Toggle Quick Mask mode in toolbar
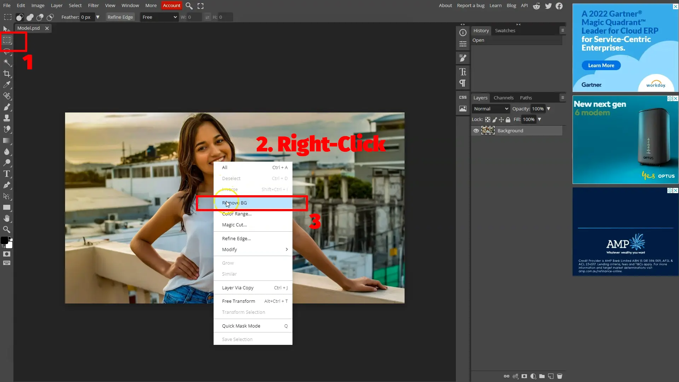The image size is (679, 382). 7,254
